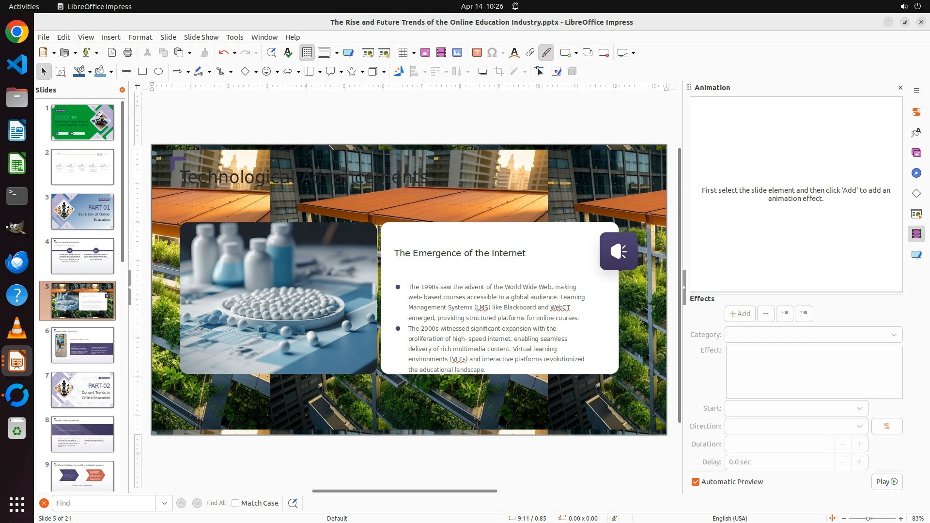
Task: Click the Insert Table icon
Action: pos(403,53)
